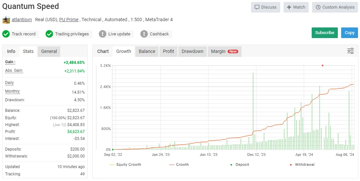Click the red withdrawal marker on chart
This screenshot has width=360, height=181.
(x=322, y=66)
